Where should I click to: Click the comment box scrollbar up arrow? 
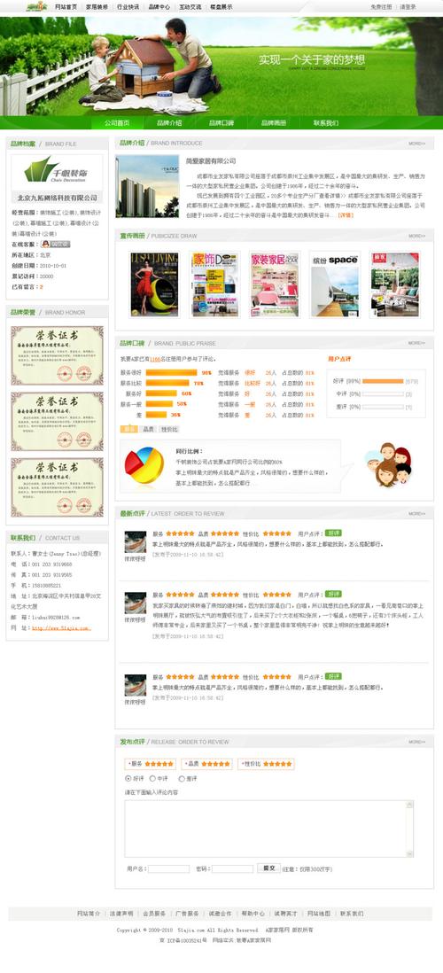(x=408, y=805)
